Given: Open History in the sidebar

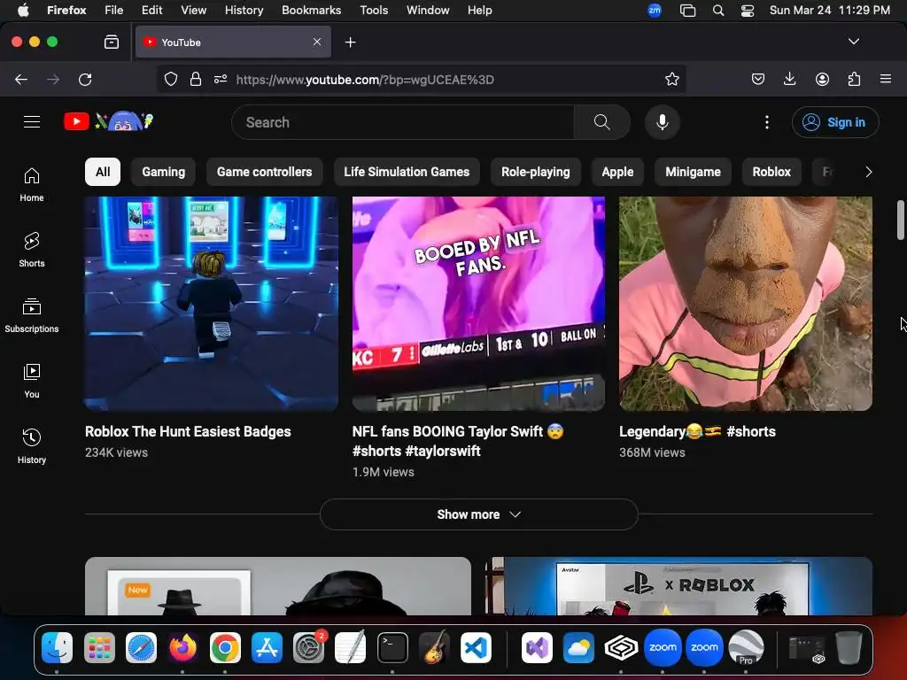Looking at the screenshot, I should pos(32,446).
